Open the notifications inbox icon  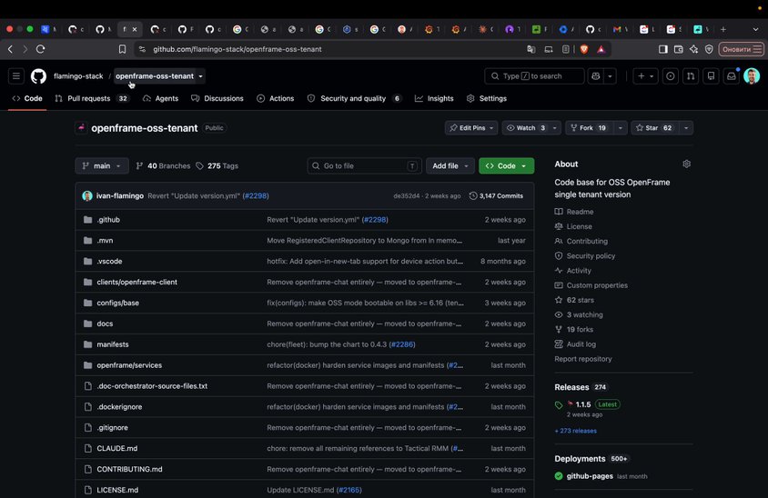click(x=732, y=75)
